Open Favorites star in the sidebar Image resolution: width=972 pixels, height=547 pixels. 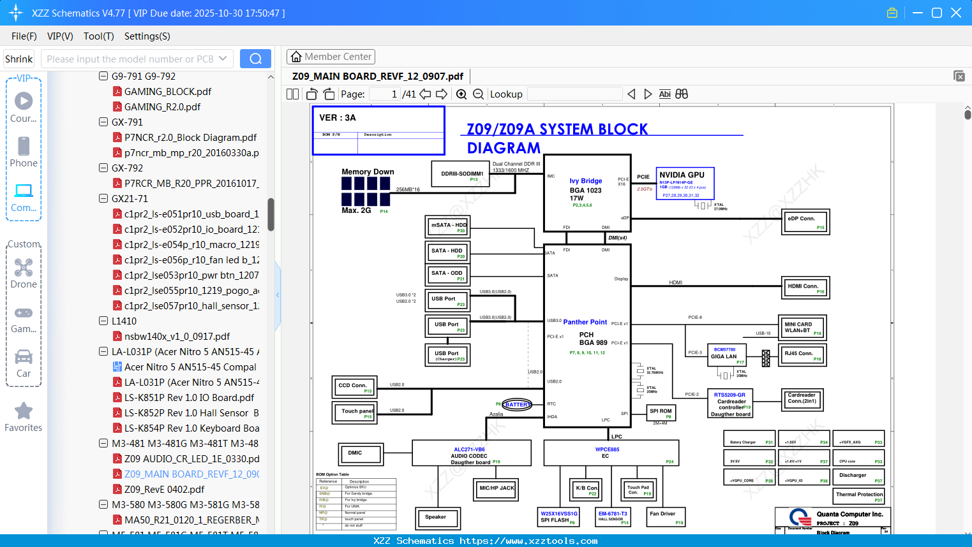point(24,417)
